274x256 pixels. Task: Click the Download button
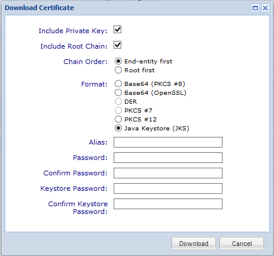click(x=194, y=244)
